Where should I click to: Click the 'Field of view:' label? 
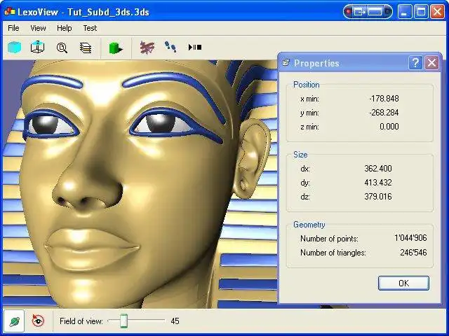click(81, 321)
